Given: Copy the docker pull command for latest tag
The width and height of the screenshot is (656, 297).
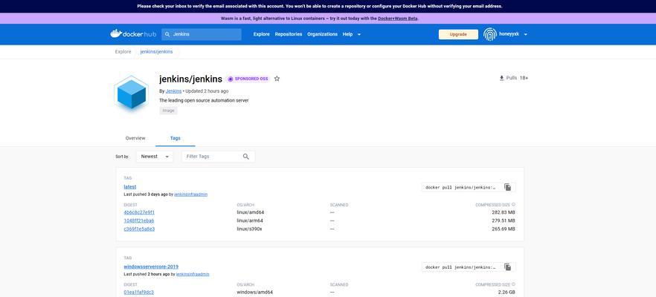Looking at the screenshot, I should pyautogui.click(x=507, y=187).
